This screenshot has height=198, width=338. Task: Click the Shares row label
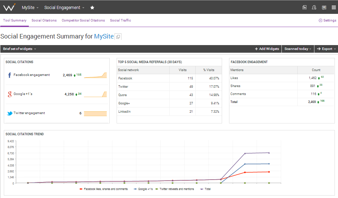coord(235,86)
